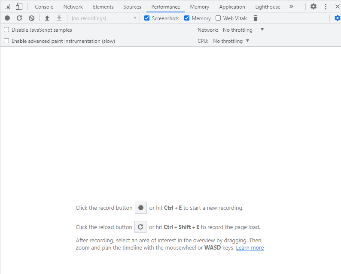Click 'Click the reload button' text
Viewport: 341px width, 274px height.
coord(104,227)
